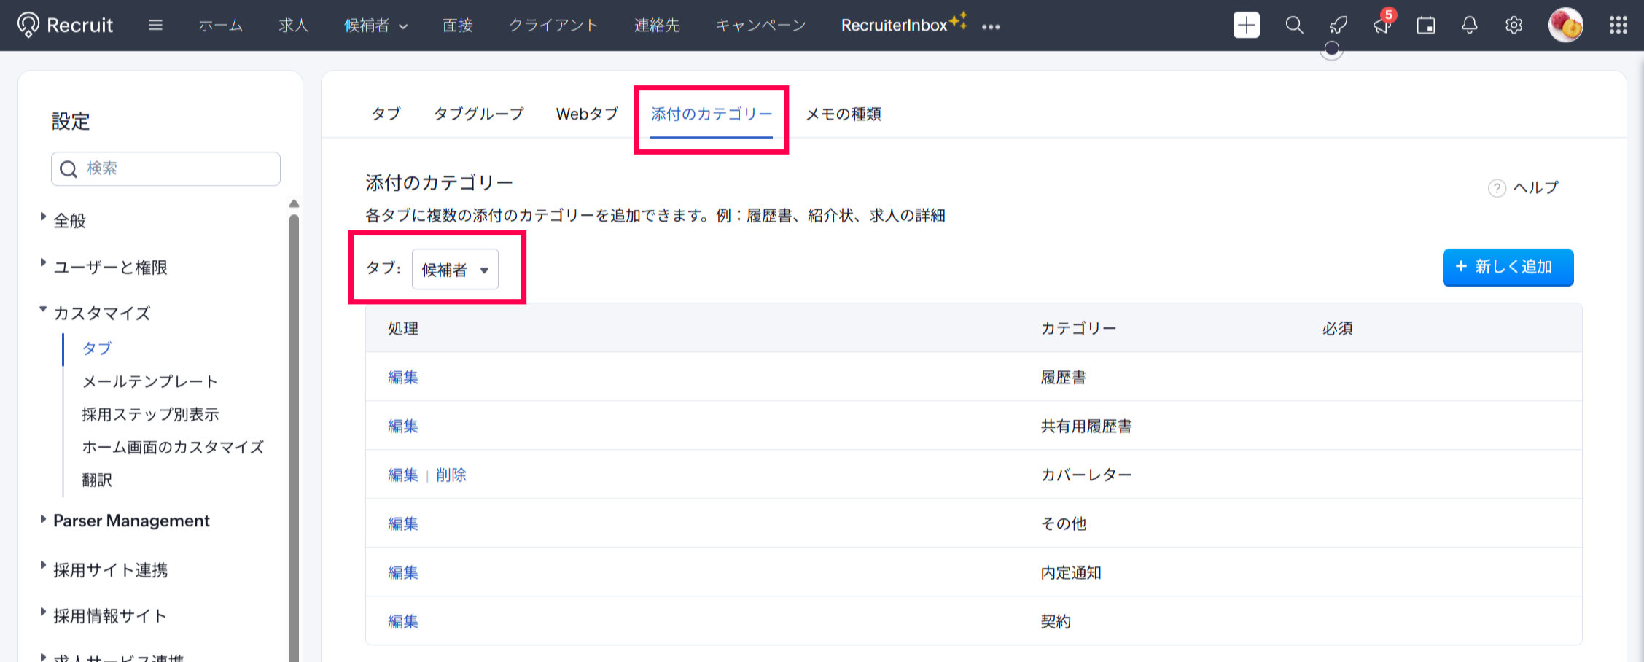
Task: Click the settings sidebar vertical scrollbar
Action: (x=294, y=437)
